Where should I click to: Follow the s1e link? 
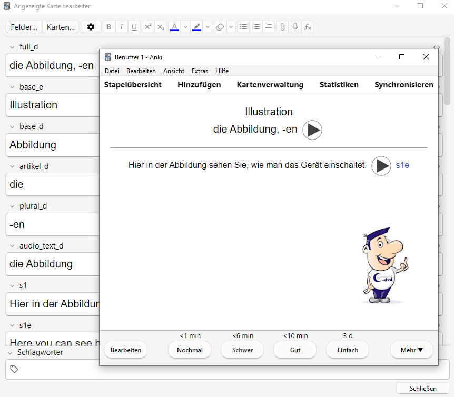pos(402,165)
